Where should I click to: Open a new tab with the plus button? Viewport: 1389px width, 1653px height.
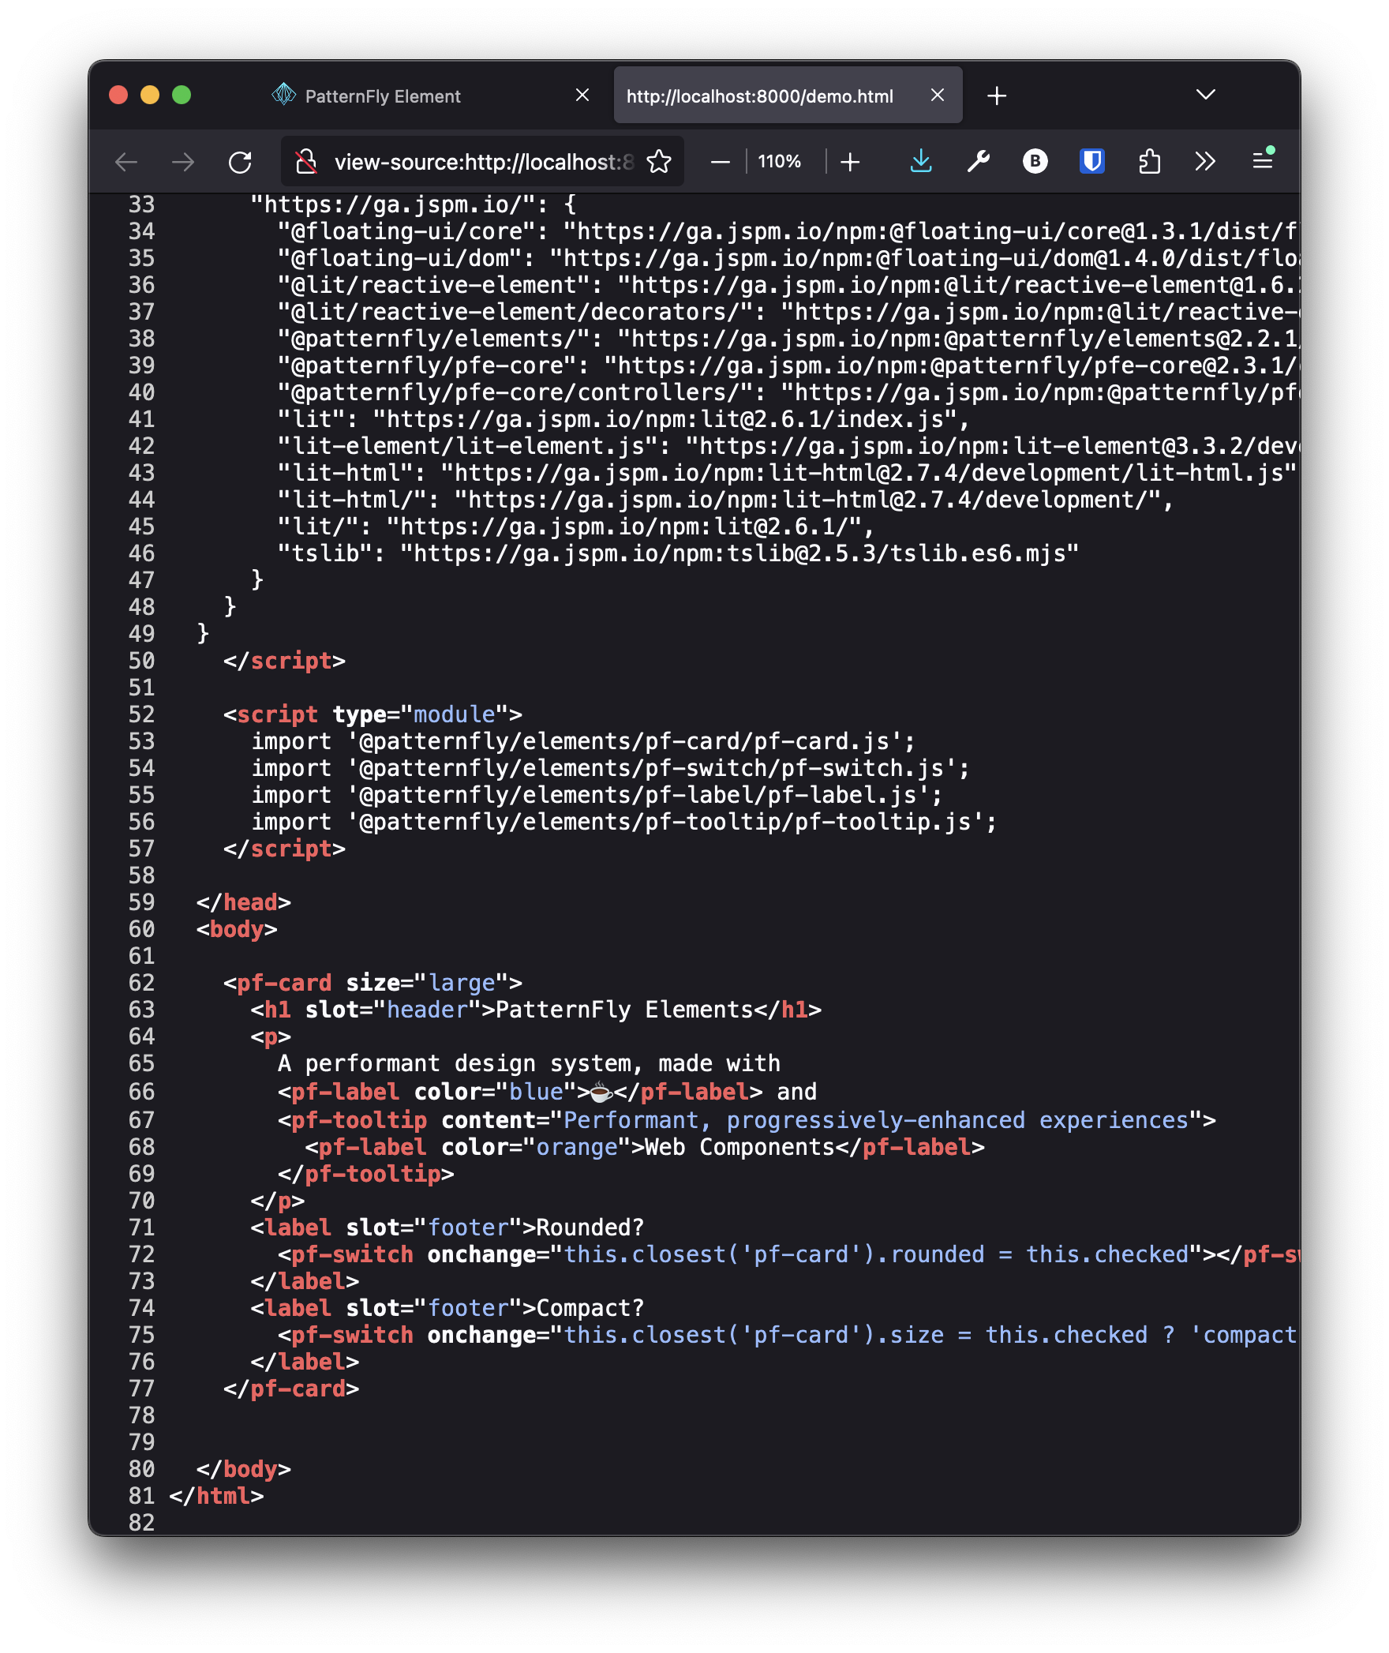[998, 96]
